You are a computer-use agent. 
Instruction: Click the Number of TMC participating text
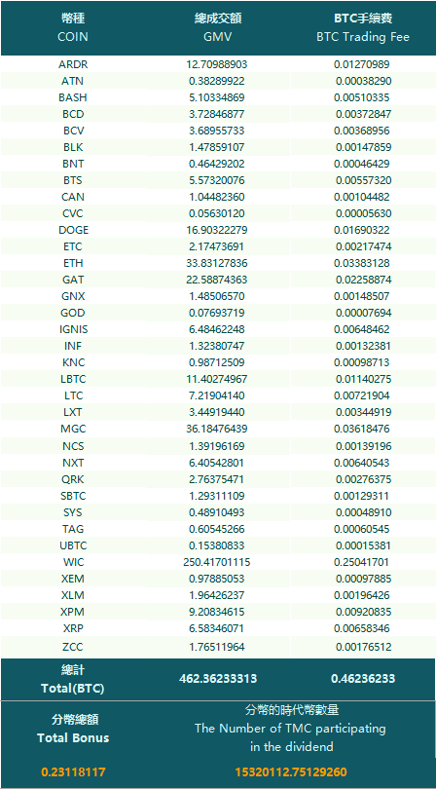pyautogui.click(x=291, y=728)
